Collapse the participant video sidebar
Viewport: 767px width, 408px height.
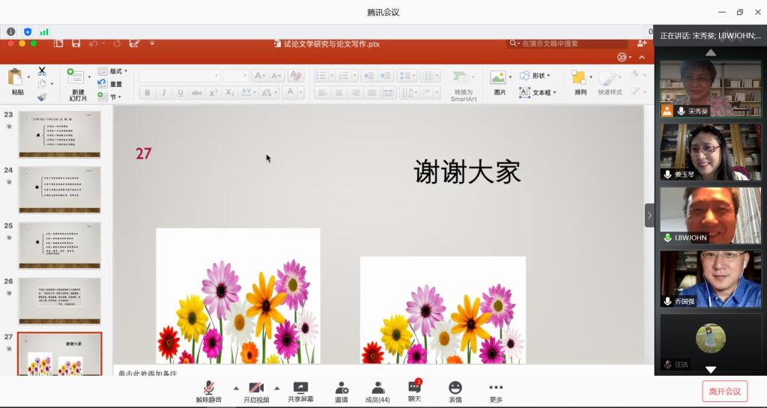pyautogui.click(x=649, y=216)
